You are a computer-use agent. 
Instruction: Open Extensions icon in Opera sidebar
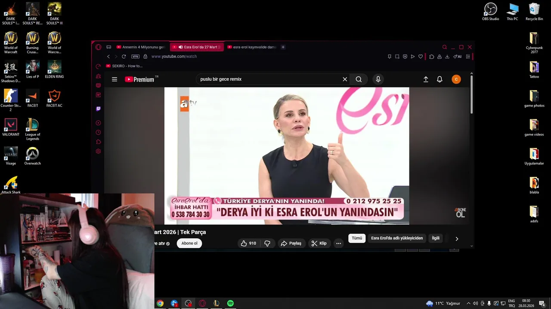98,142
